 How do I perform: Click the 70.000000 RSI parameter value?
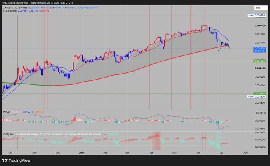[x=45, y=135]
